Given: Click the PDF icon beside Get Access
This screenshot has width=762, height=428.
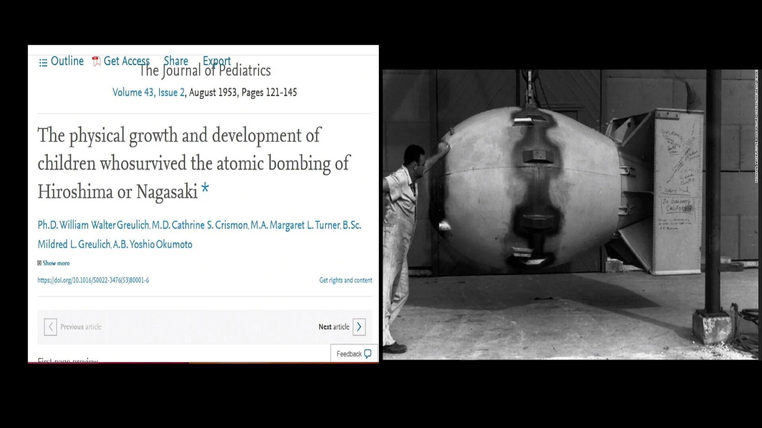Looking at the screenshot, I should (x=96, y=61).
